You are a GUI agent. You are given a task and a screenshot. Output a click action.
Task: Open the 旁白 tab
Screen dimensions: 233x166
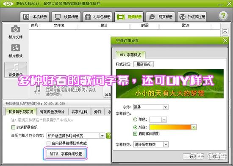pos(97,112)
